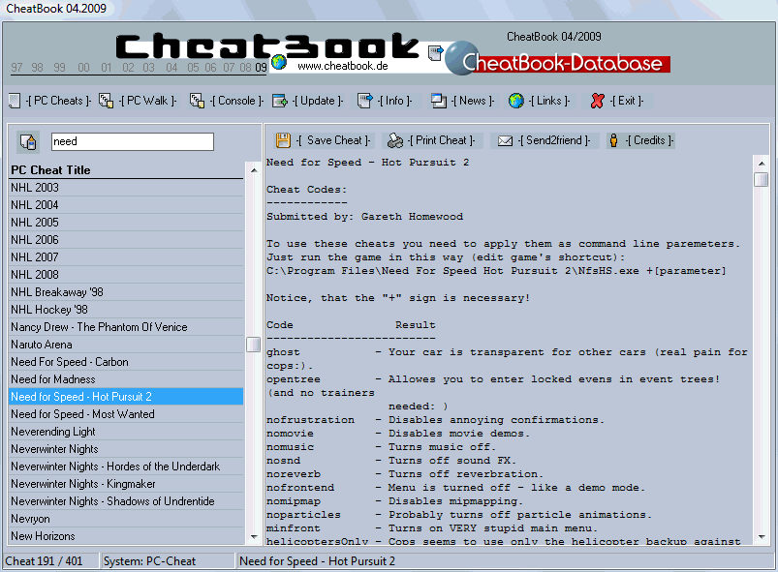Select NHL 2008 in the list
The width and height of the screenshot is (778, 572).
pos(127,275)
